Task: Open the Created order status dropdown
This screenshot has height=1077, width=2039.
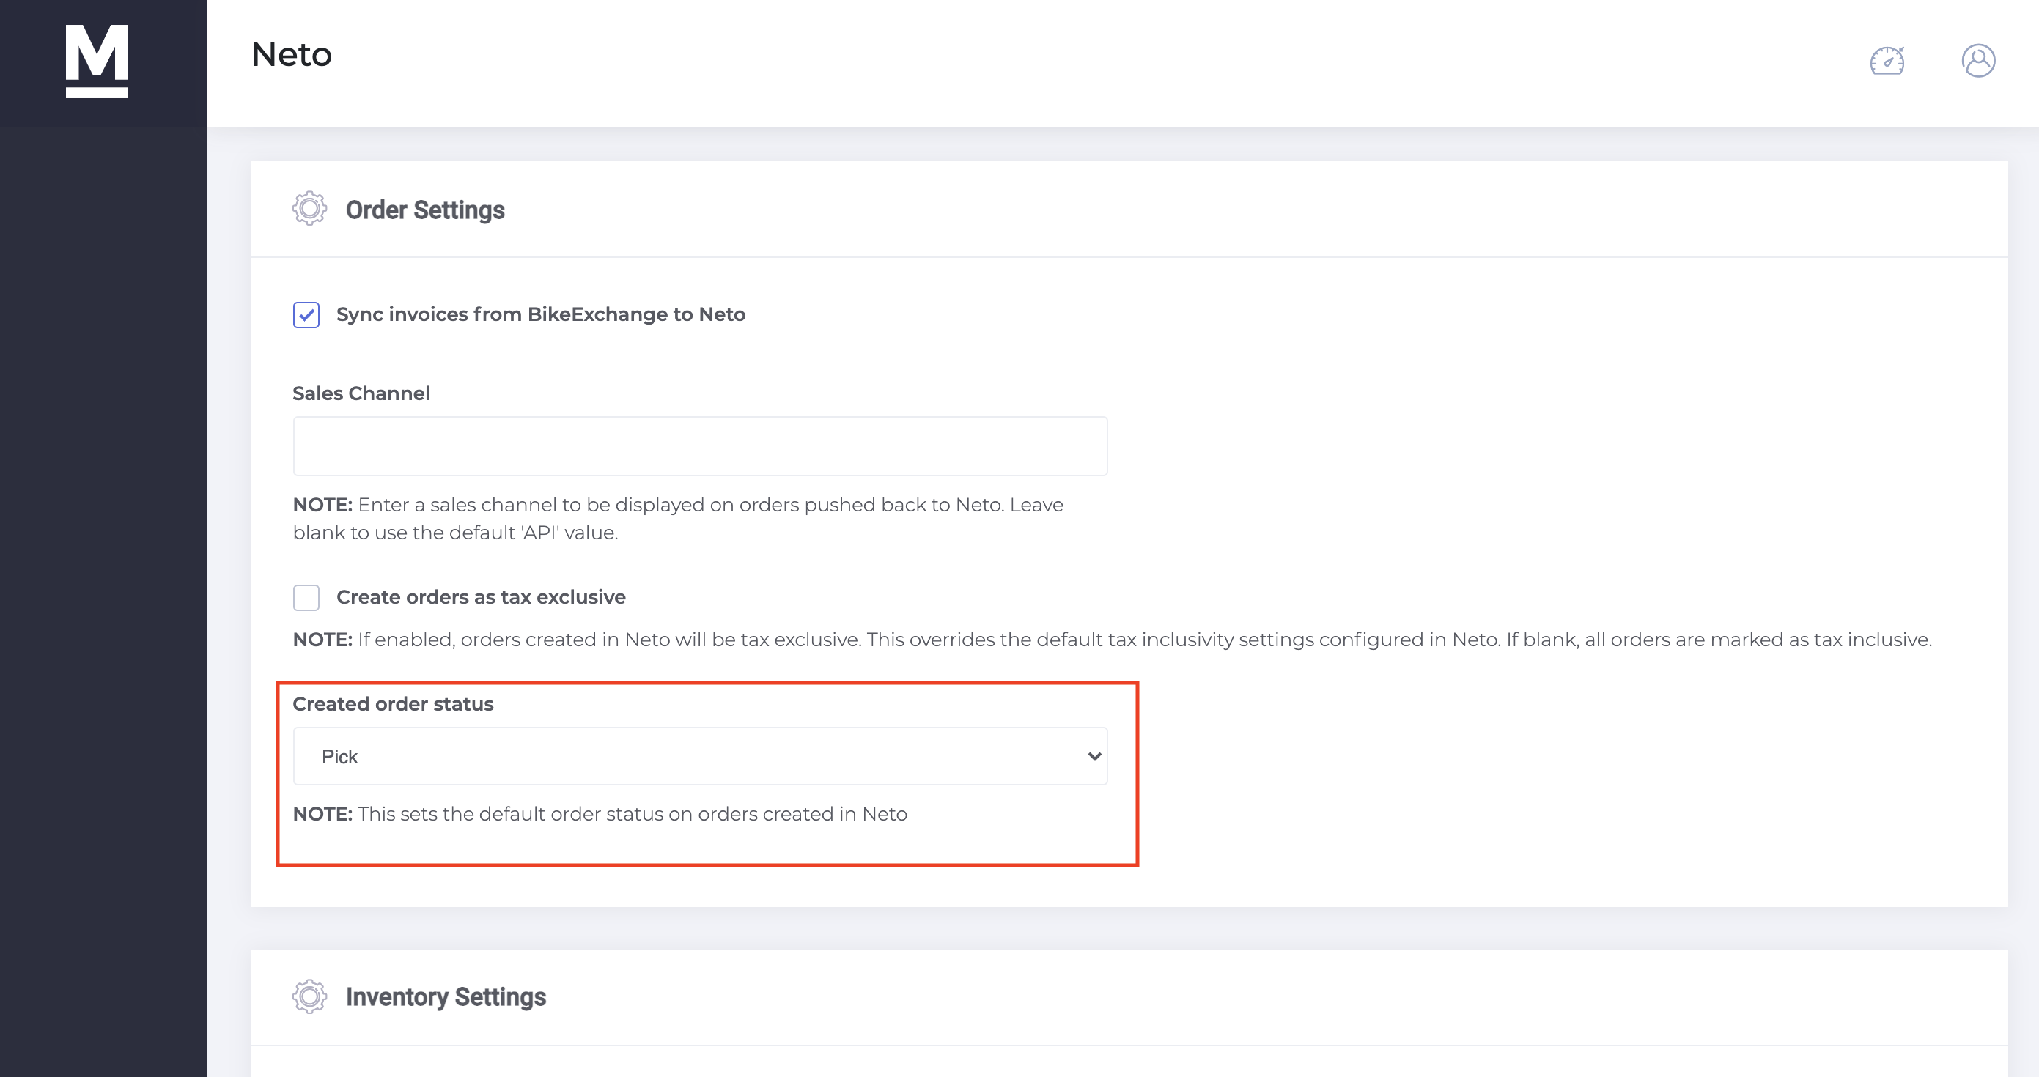Action: [x=700, y=757]
